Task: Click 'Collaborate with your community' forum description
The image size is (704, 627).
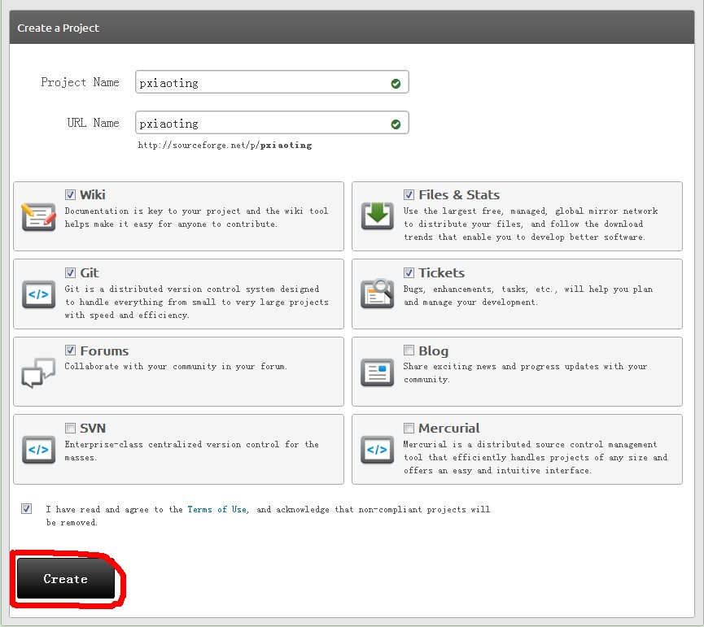Action: tap(176, 367)
